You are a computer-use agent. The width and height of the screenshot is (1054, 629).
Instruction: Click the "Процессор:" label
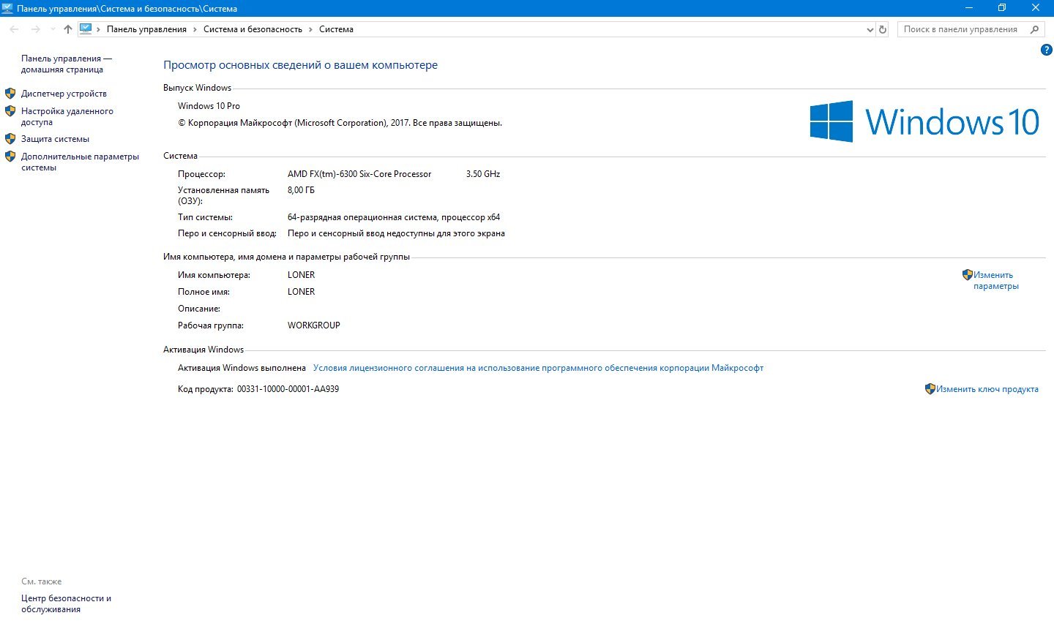point(201,174)
